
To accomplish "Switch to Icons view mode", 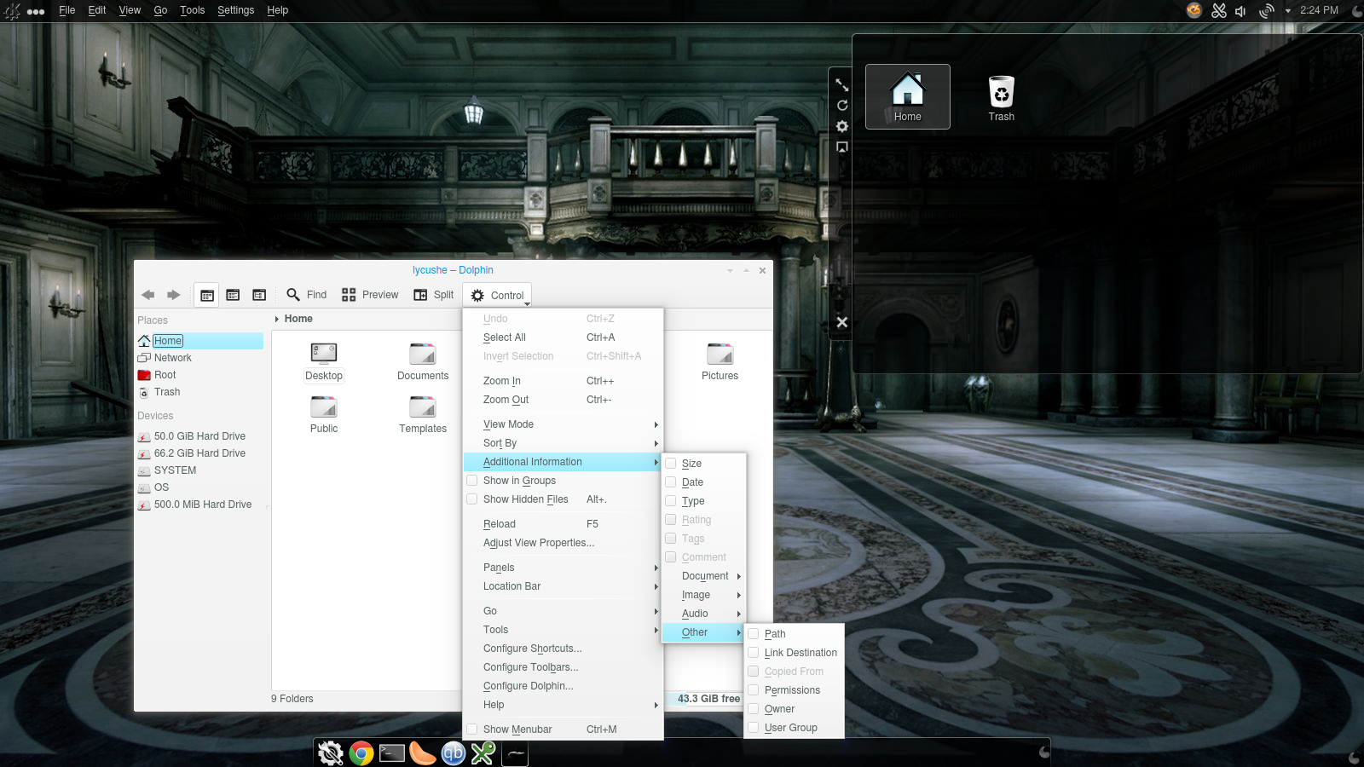I will (207, 295).
